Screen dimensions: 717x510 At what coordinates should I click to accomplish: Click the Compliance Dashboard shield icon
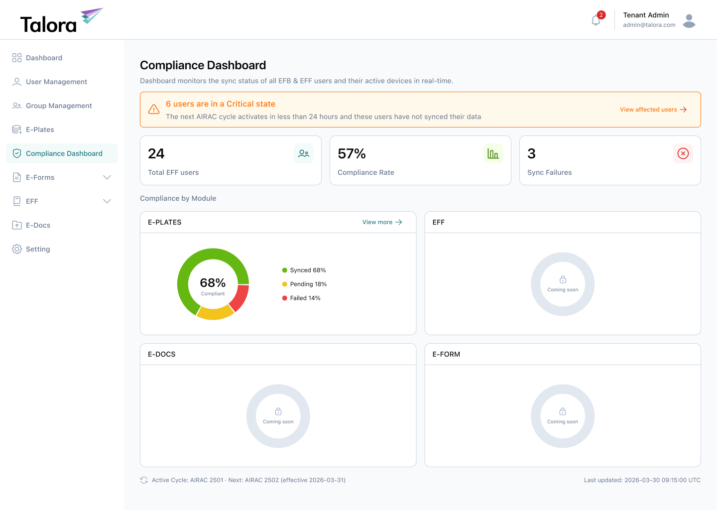point(17,153)
